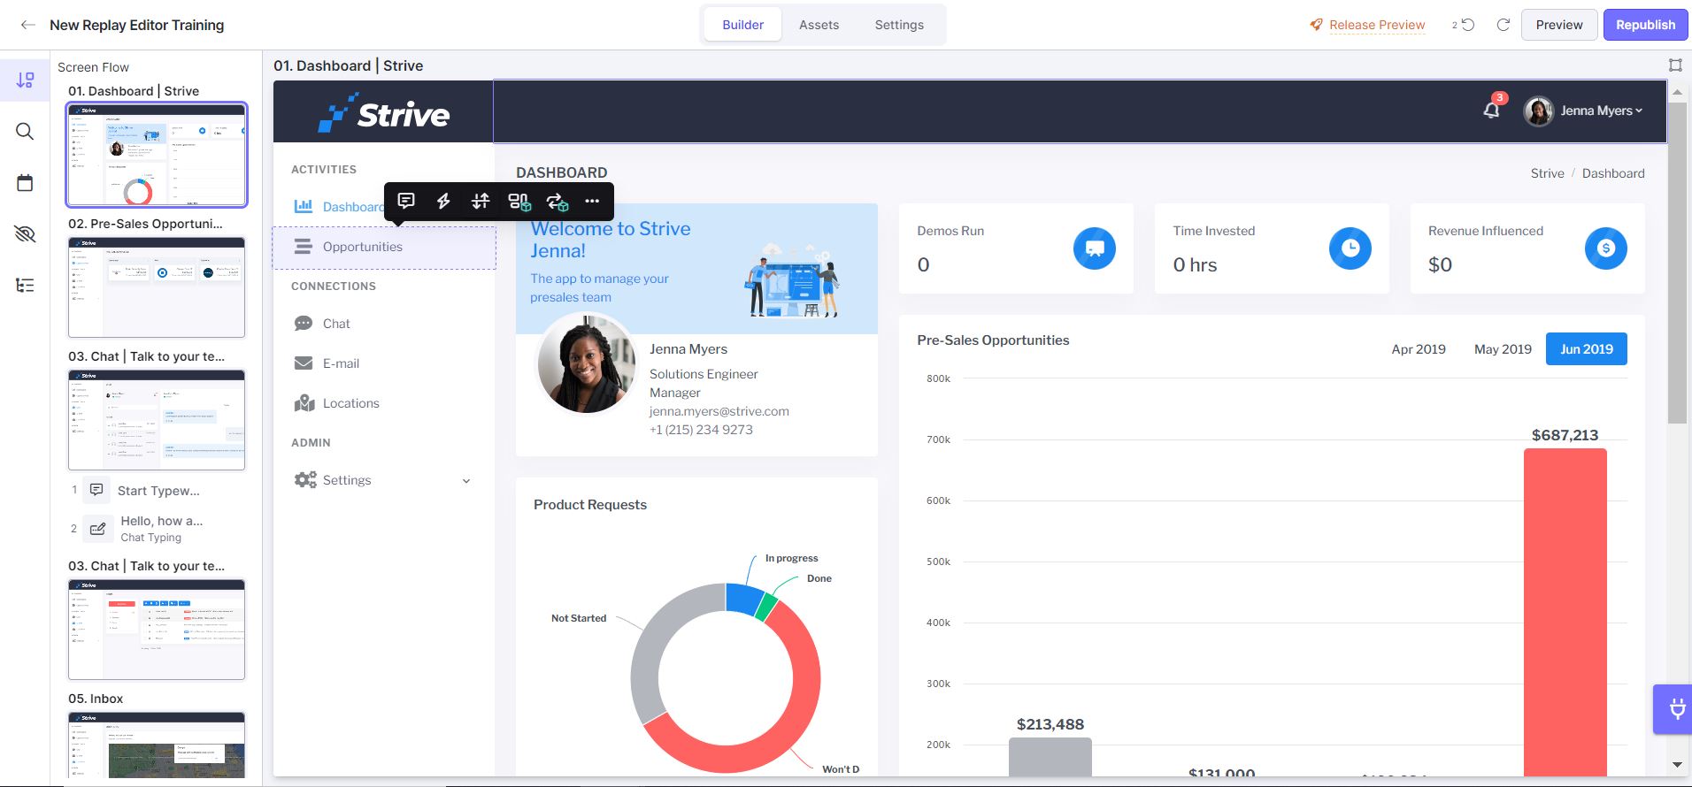The image size is (1692, 787).
Task: Select the 01. Dashboard screen thumbnail
Action: pos(157,154)
